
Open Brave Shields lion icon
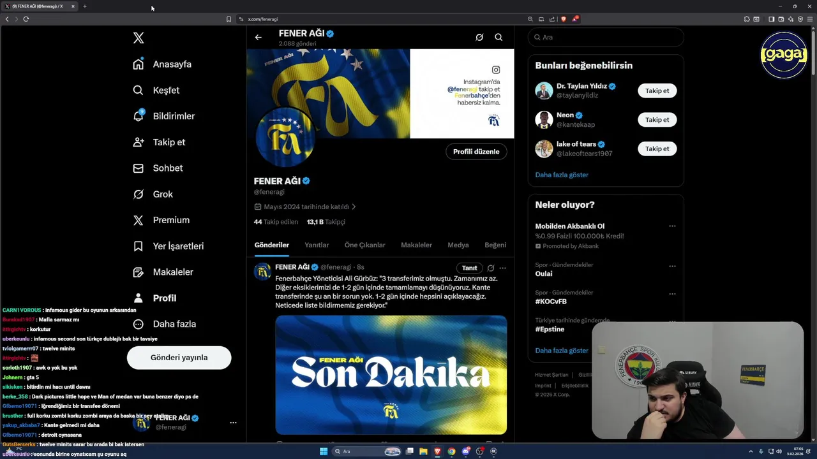(563, 19)
